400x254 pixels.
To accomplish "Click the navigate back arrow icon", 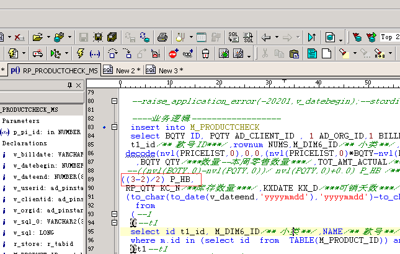I will point(267,37).
